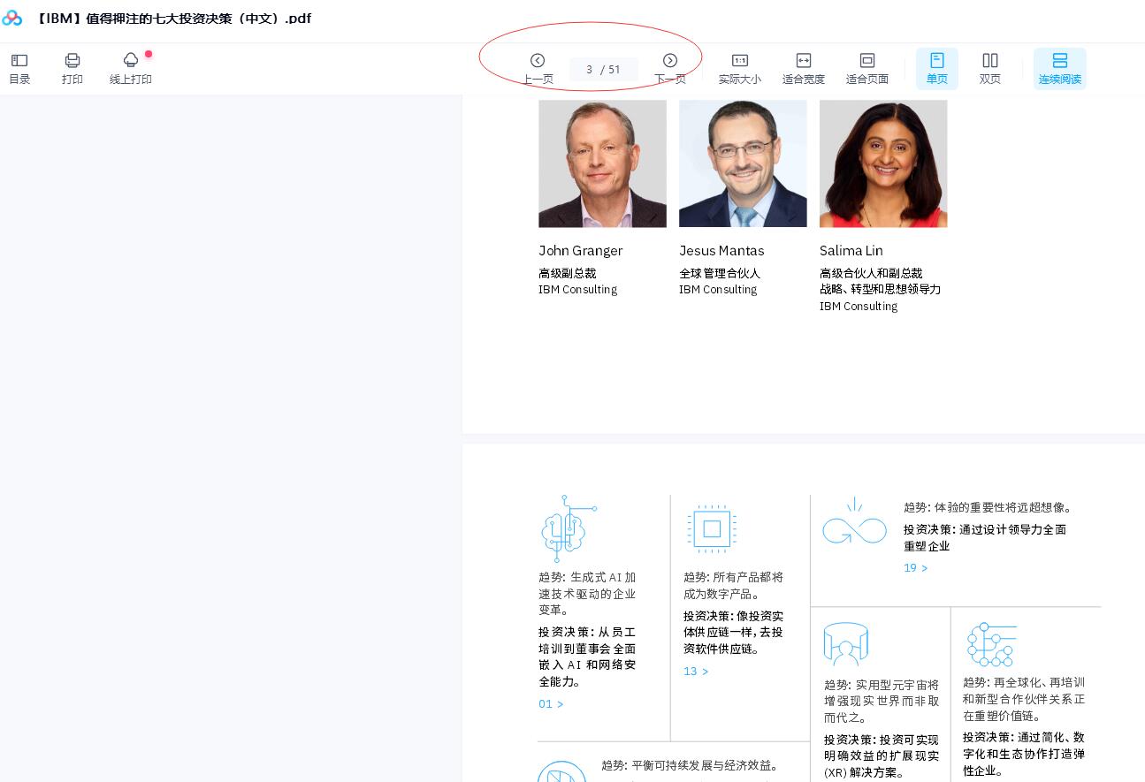
Task: Click the cloud app logo in title bar
Action: click(12, 18)
